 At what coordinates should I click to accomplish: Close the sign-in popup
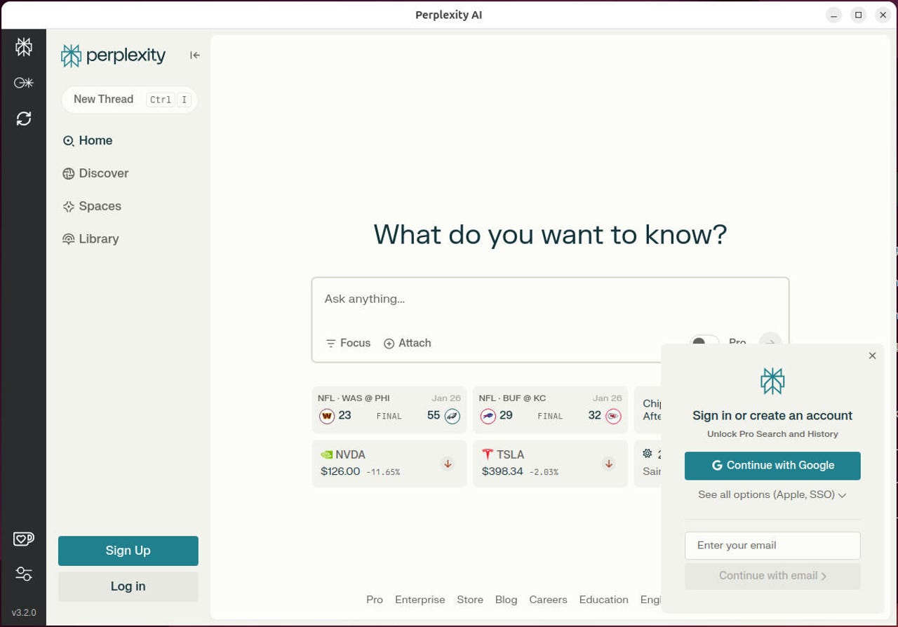pyautogui.click(x=872, y=356)
